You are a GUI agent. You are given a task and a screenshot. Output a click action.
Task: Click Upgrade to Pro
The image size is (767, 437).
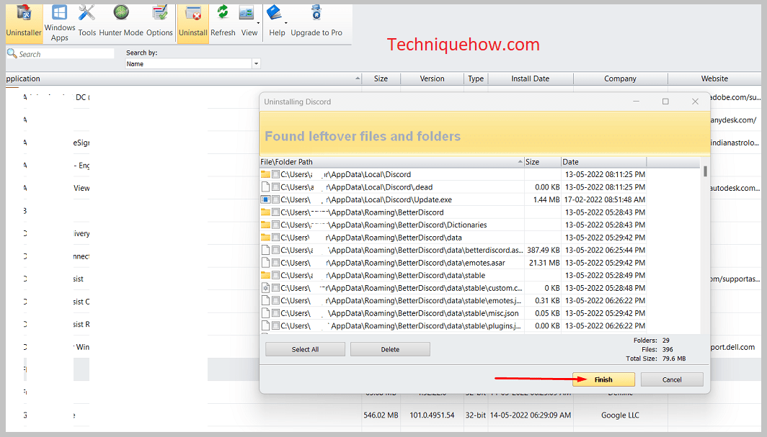(316, 22)
